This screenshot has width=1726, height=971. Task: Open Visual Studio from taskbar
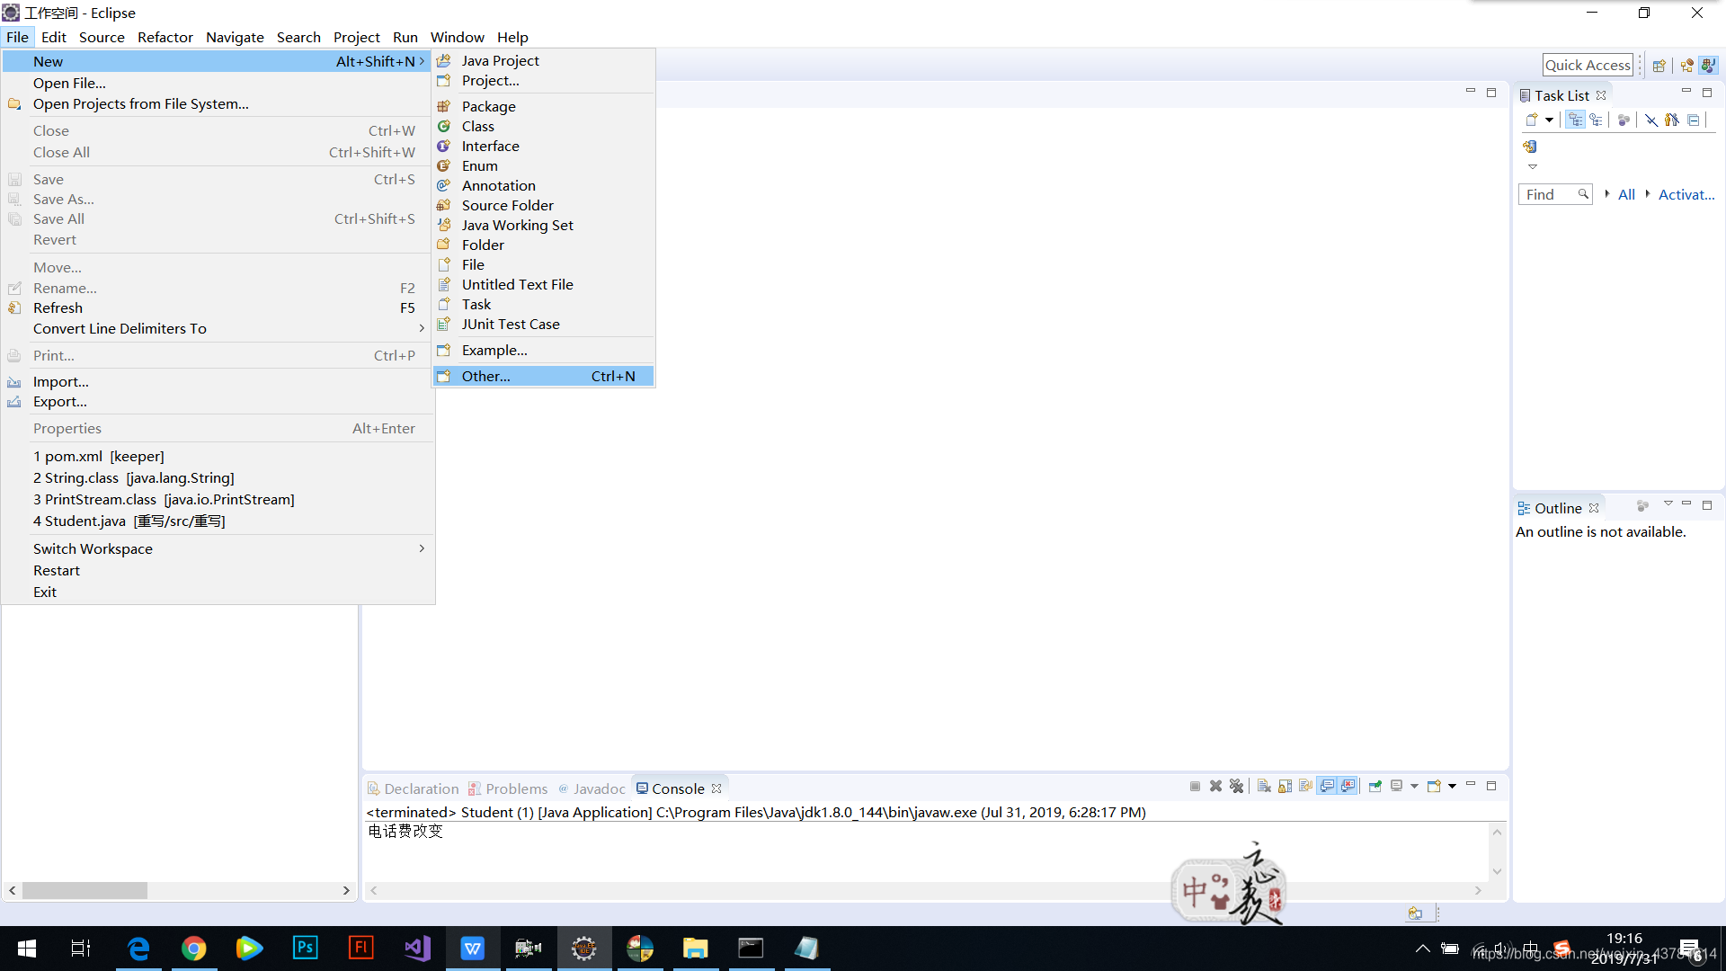pos(416,949)
